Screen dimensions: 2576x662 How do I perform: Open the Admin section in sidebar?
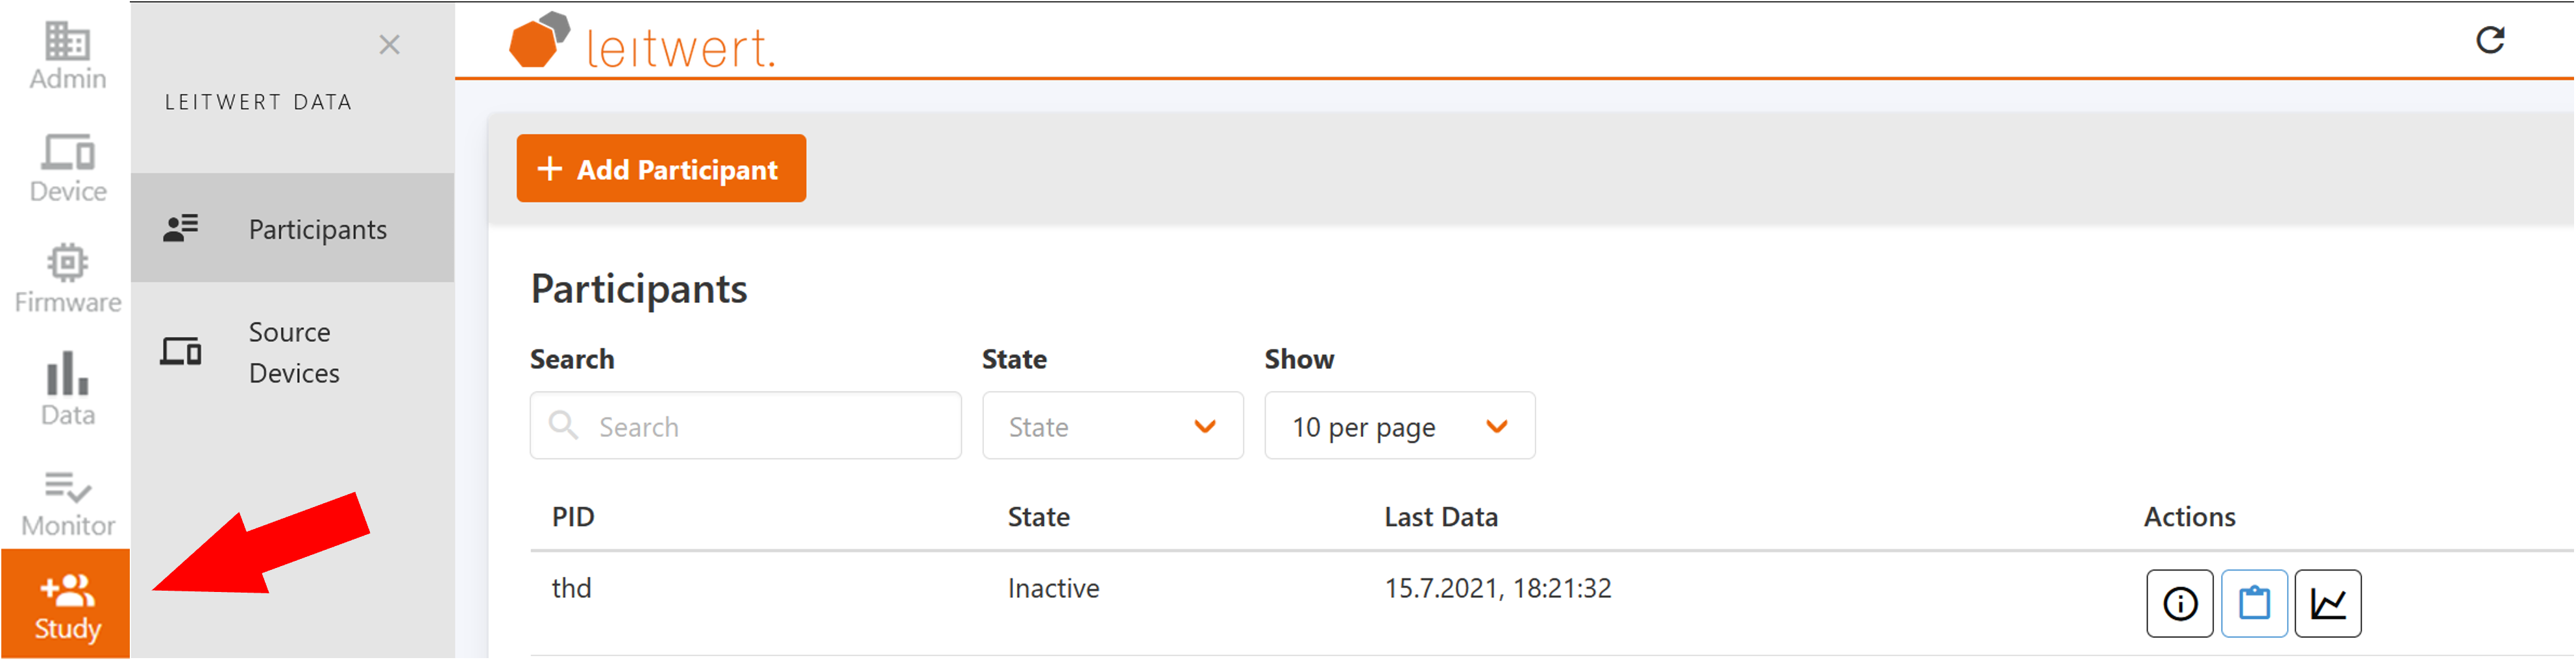(x=67, y=56)
